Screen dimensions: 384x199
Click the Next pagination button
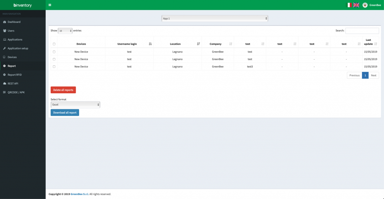coord(373,75)
